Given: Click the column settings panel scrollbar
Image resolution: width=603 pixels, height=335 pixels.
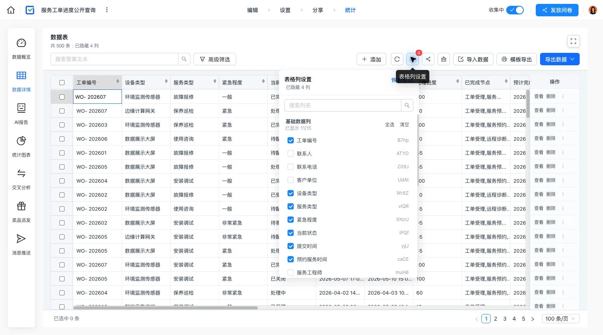Looking at the screenshot, I should pyautogui.click(x=418, y=150).
